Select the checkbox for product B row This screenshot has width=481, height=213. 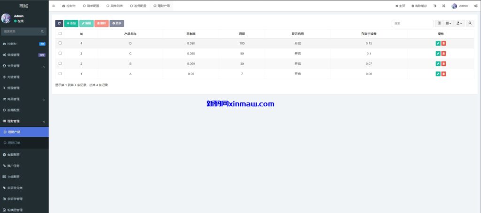tap(60, 63)
